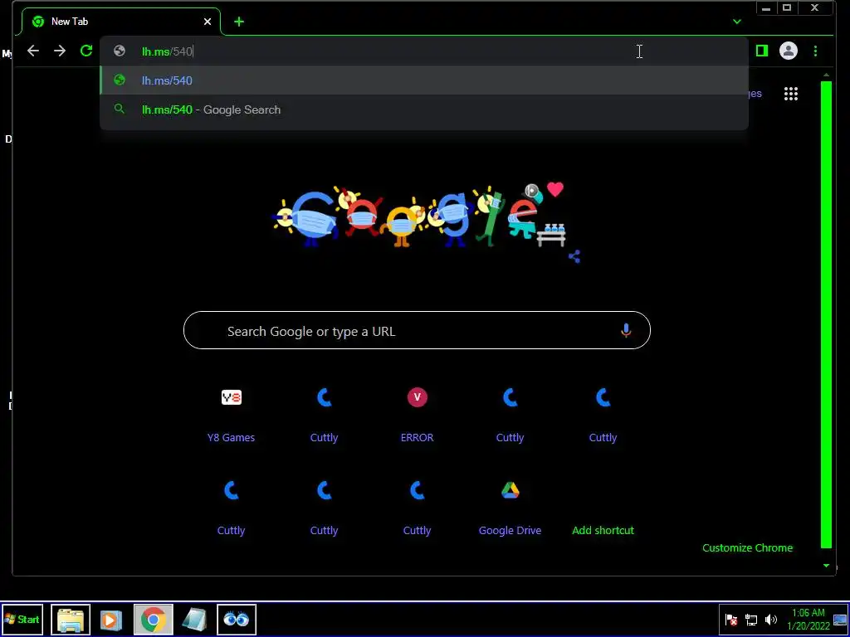
Task: Click the show desktop tray icon
Action: point(840,620)
